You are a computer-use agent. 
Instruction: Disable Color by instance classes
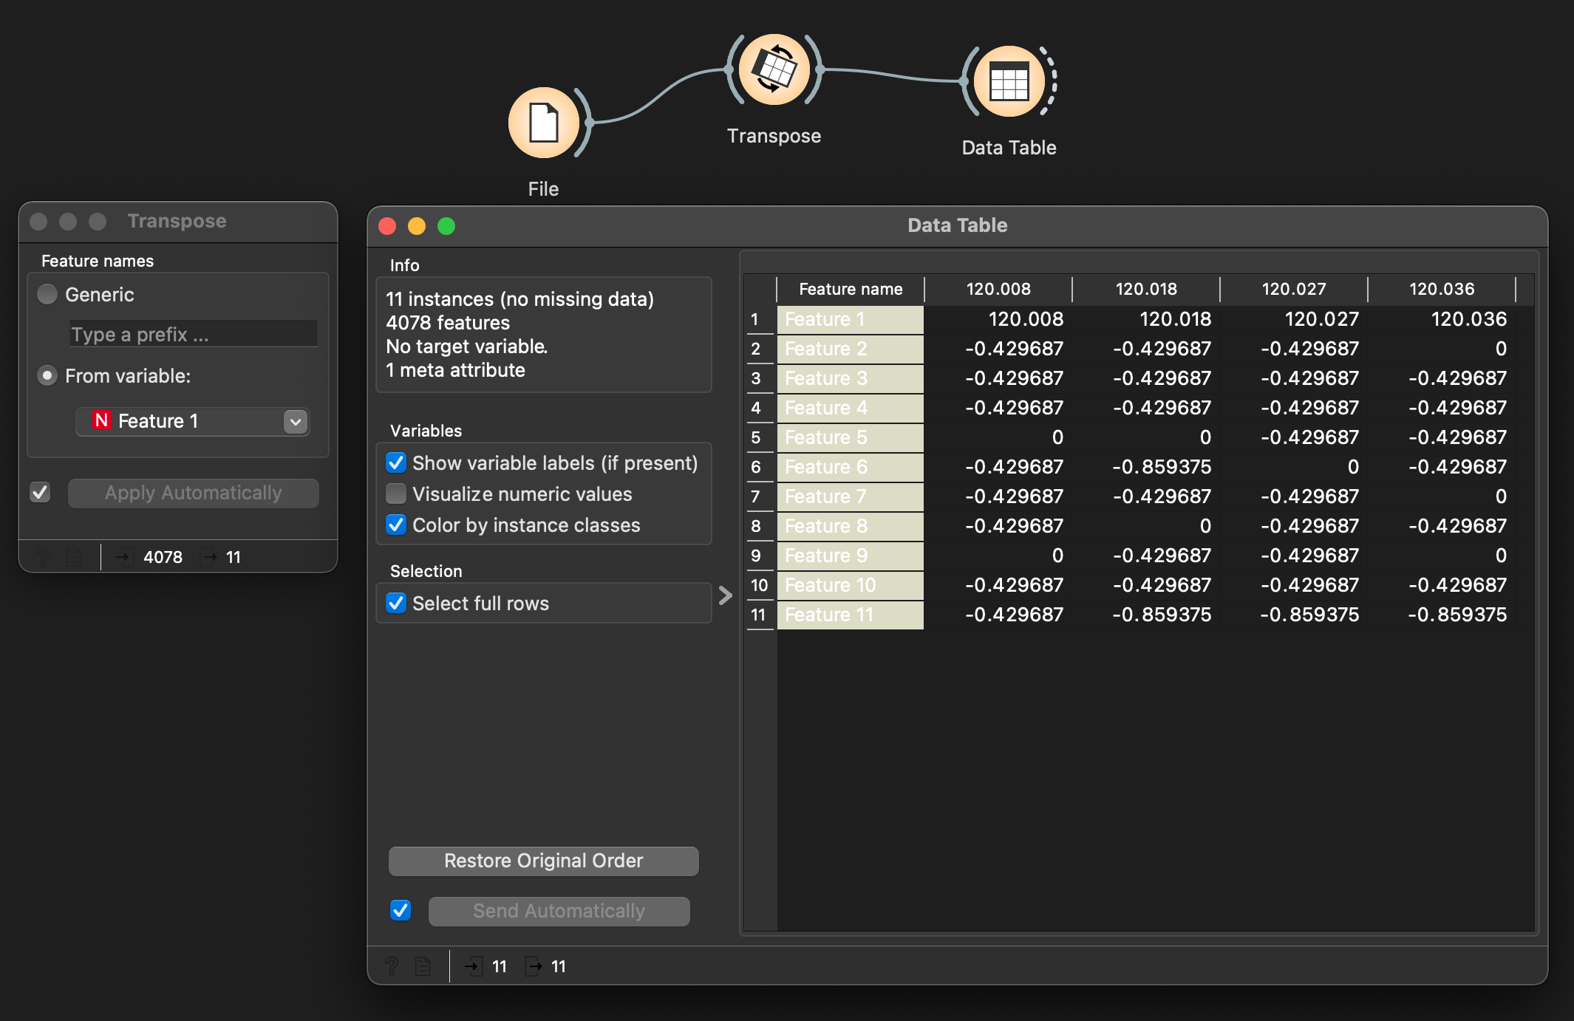tap(396, 525)
